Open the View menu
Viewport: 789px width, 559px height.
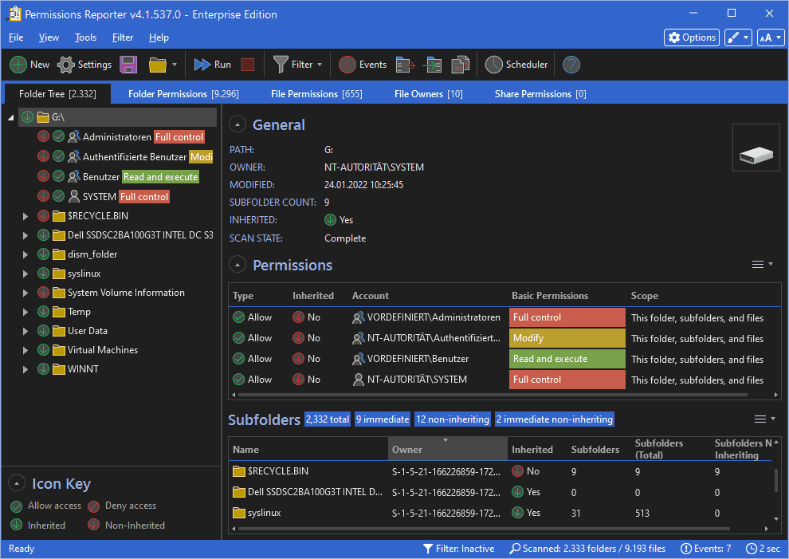click(49, 37)
